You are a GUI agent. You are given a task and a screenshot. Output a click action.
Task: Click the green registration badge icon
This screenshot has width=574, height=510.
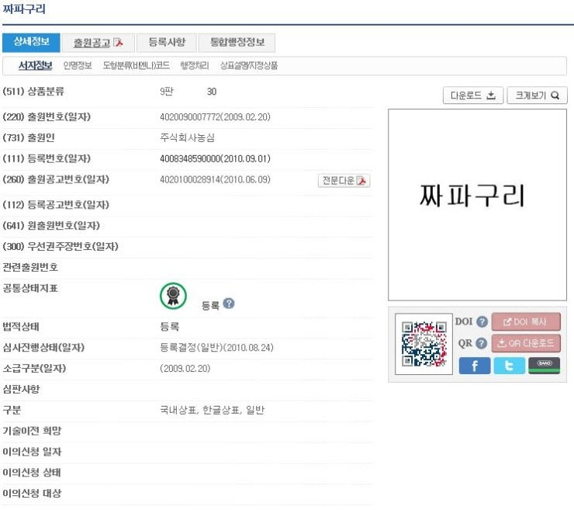173,295
